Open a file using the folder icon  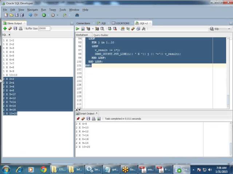(11, 15)
